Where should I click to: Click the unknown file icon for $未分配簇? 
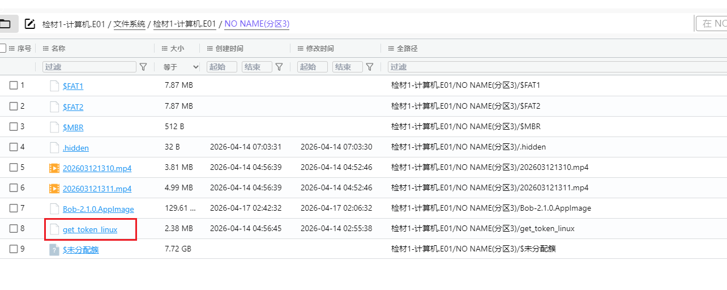(x=54, y=249)
